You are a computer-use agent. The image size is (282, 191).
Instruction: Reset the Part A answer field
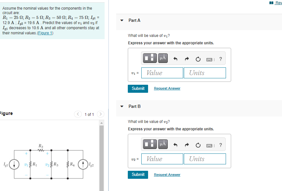point(198,58)
